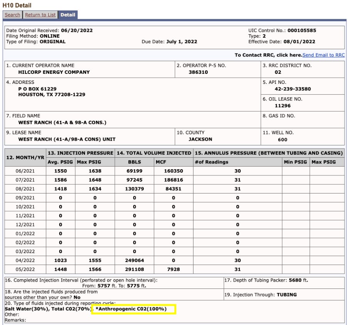This screenshot has height=325, width=348.
Task: Click the 12. MONTH/YR column header
Action: [x=25, y=158]
